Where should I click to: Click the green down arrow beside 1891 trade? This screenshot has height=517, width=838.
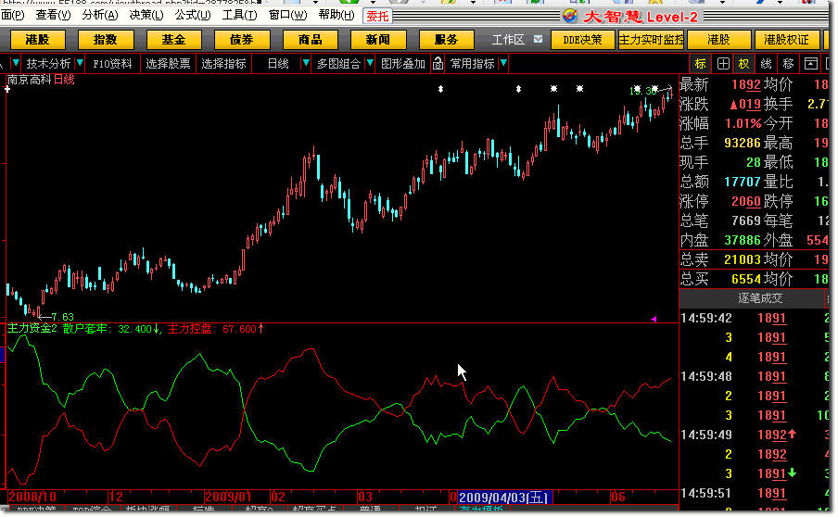792,473
